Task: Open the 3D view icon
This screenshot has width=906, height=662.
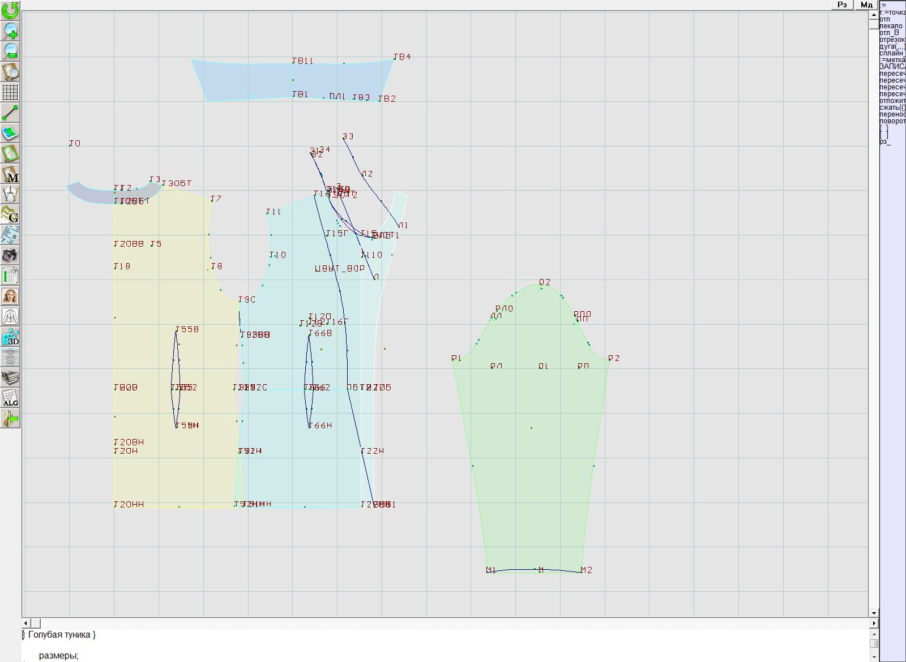Action: coord(10,337)
